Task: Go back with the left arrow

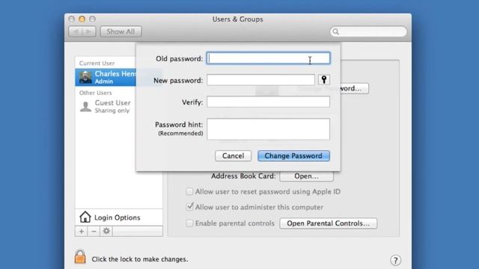Action: point(76,31)
